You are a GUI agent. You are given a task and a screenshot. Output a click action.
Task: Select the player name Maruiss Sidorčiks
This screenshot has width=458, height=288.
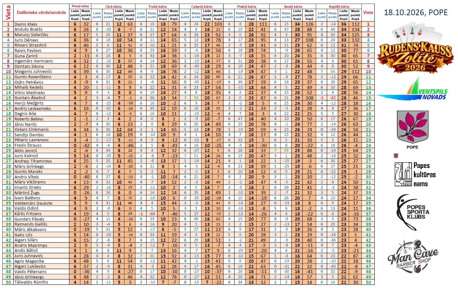point(31,35)
